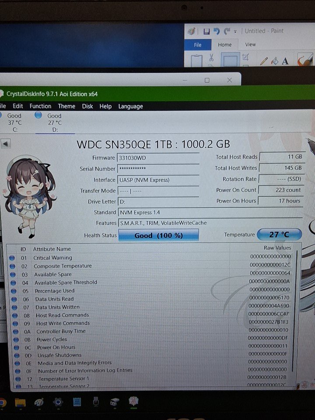Switch to the View tab in Paint
Image resolution: width=315 pixels, height=420 pixels.
[250, 45]
